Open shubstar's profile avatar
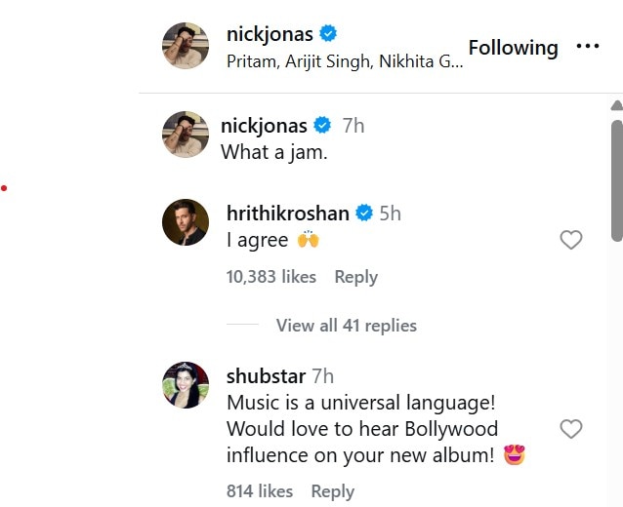Image resolution: width=623 pixels, height=507 pixels. (186, 385)
